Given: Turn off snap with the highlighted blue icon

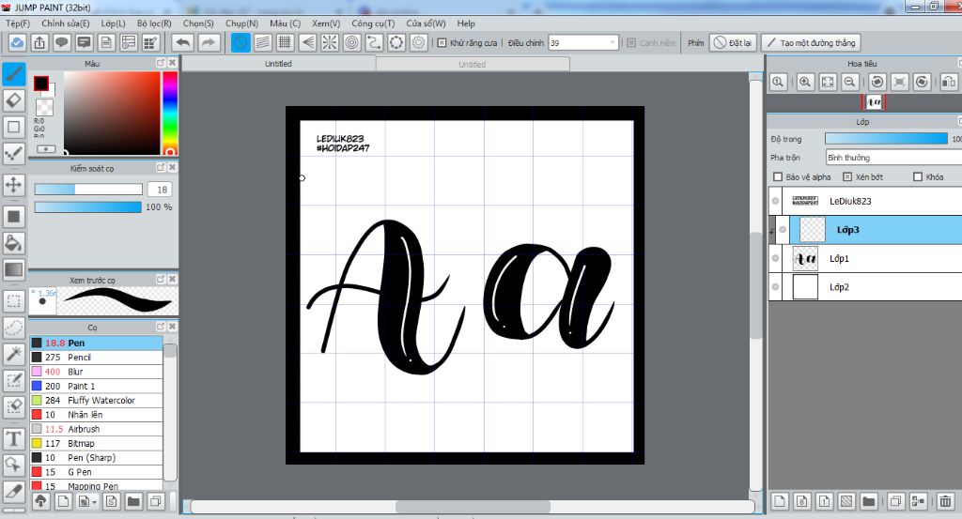Looking at the screenshot, I should coord(240,43).
